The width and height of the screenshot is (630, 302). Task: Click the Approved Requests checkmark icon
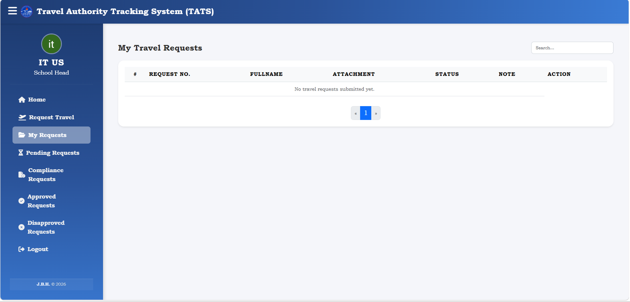[21, 201]
